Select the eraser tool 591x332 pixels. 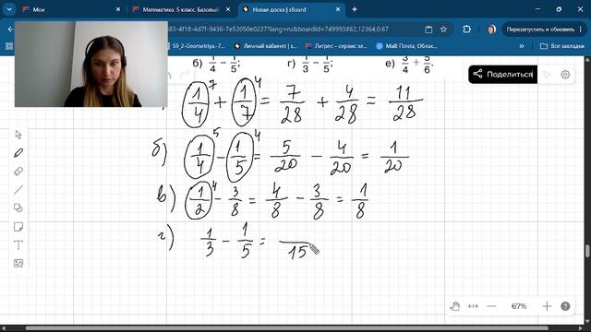[18, 172]
